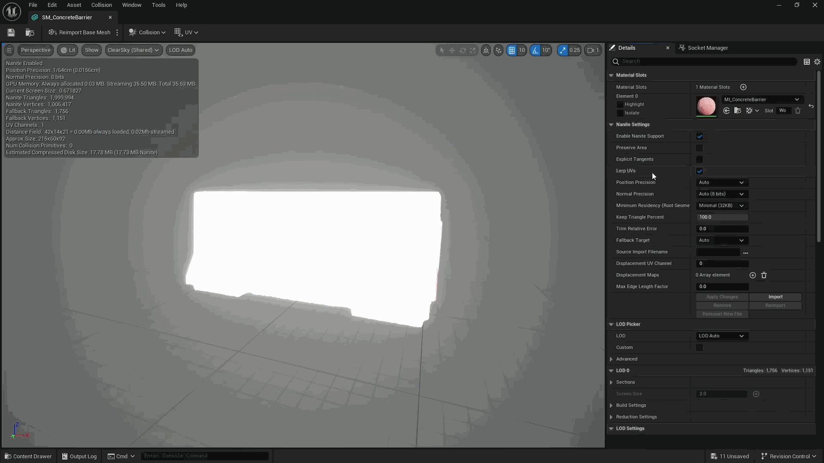
Task: Expand the Build Settings section
Action: [611, 405]
